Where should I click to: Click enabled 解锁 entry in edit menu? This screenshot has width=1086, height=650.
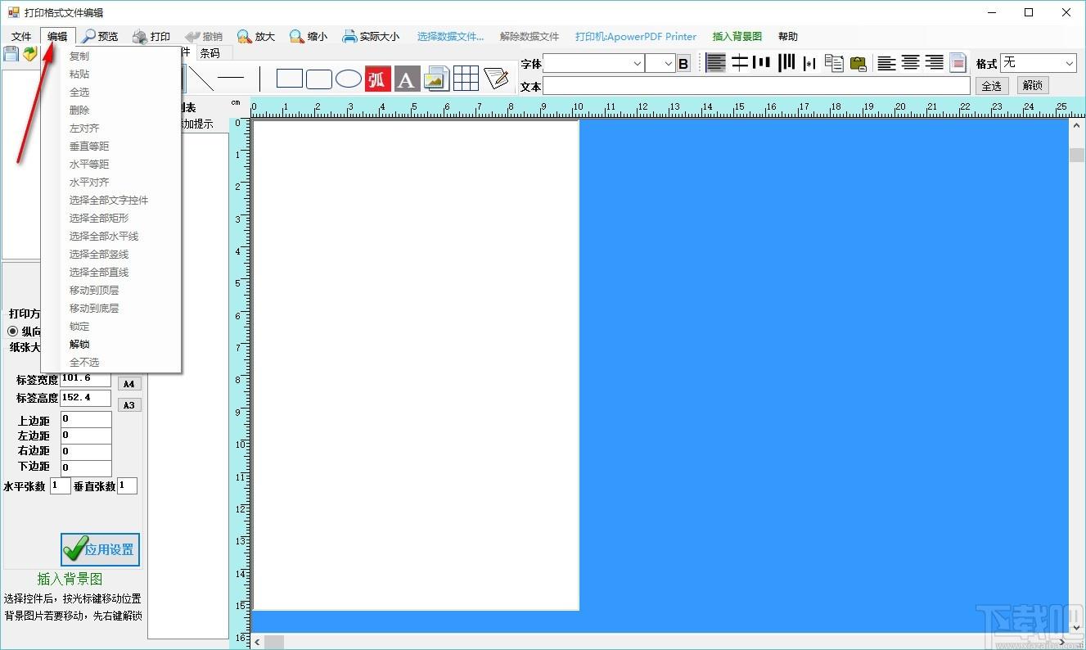(x=79, y=344)
